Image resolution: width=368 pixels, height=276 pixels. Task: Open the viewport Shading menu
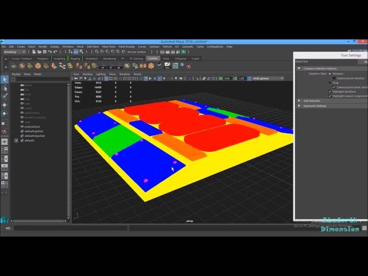click(87, 74)
